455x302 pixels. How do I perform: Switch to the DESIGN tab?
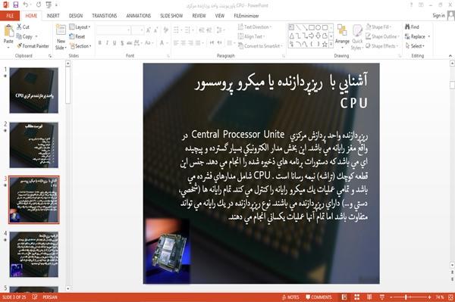click(x=75, y=16)
